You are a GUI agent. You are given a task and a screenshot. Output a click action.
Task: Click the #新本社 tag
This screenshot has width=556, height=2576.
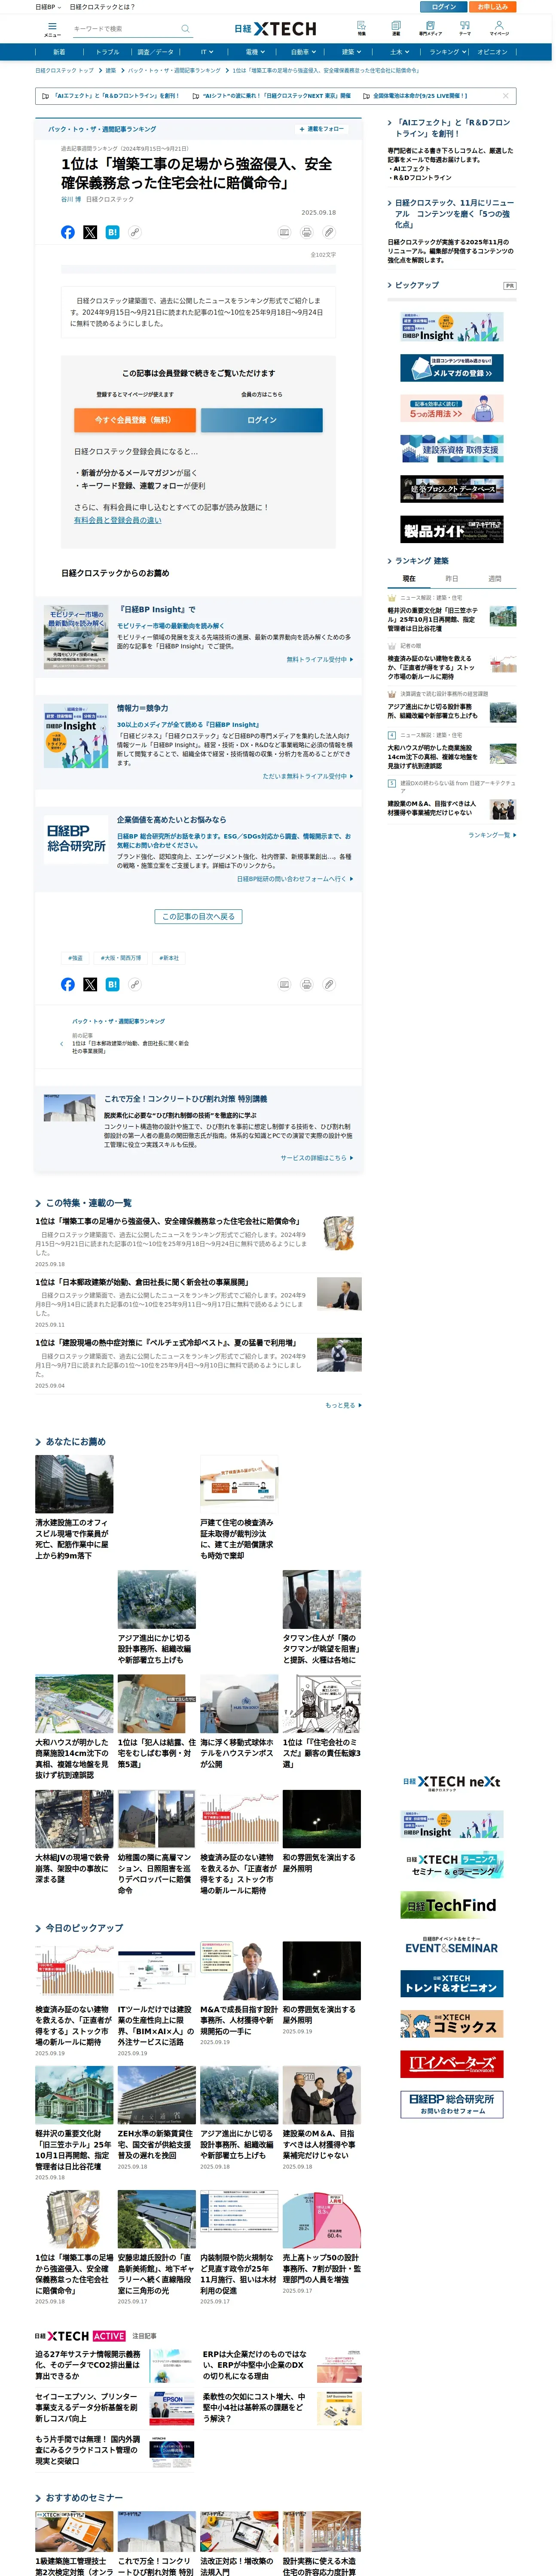click(169, 958)
